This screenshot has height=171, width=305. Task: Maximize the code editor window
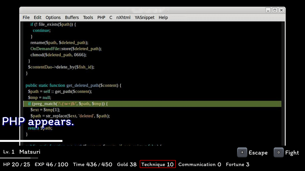[x=275, y=10]
